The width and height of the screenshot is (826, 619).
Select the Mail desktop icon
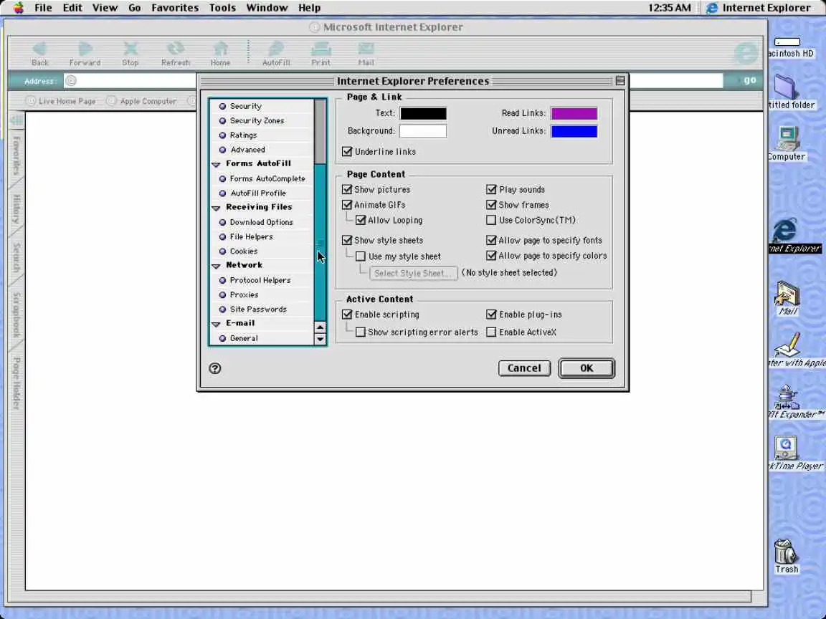pyautogui.click(x=787, y=294)
